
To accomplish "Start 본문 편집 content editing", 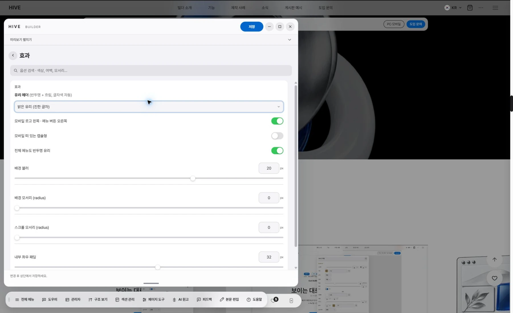I will pyautogui.click(x=229, y=300).
